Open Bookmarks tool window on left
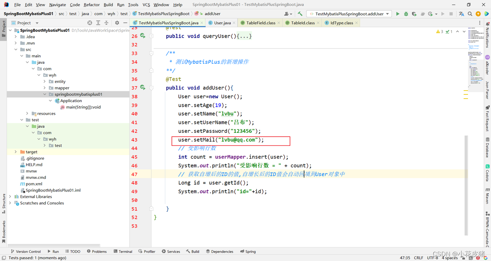Viewport: 491px width, 261px height. coord(4,231)
